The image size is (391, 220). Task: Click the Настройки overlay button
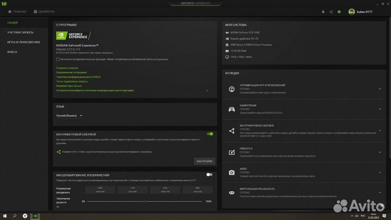(x=204, y=161)
